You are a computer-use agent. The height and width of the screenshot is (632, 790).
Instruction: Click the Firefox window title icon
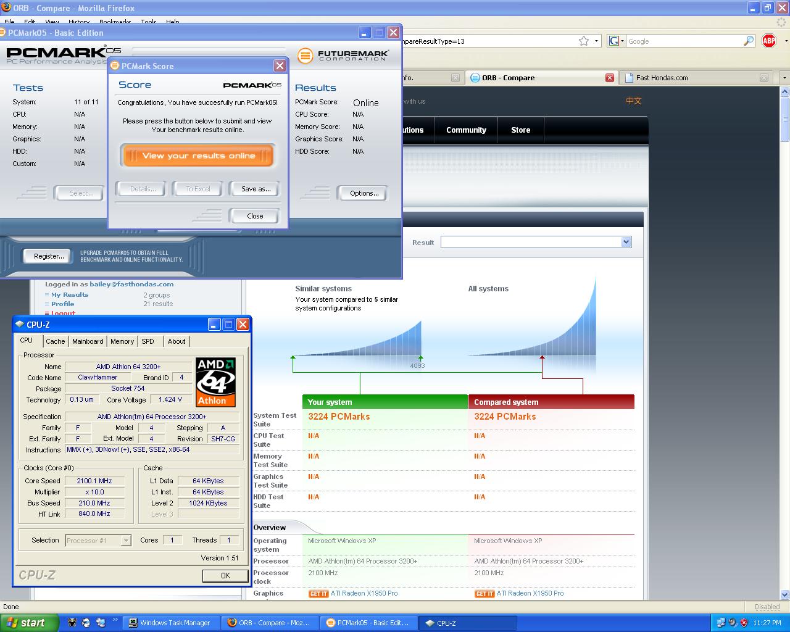[6, 7]
